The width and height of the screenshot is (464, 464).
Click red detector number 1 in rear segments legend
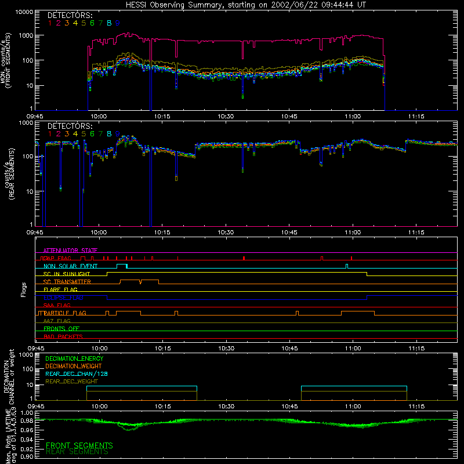click(50, 134)
